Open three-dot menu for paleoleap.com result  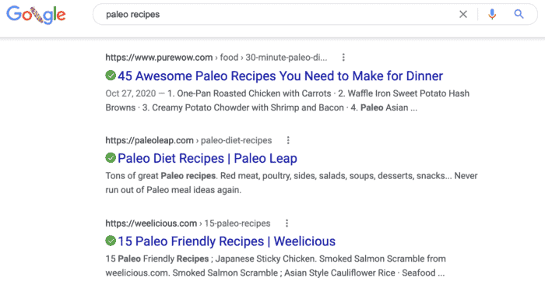point(288,140)
